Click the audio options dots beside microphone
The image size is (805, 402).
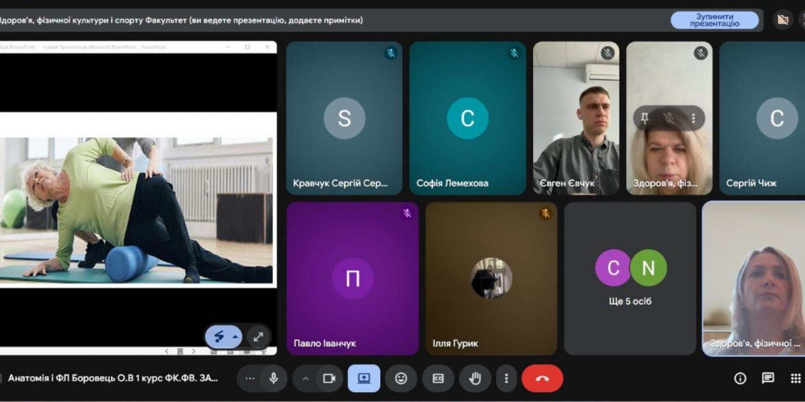250,378
